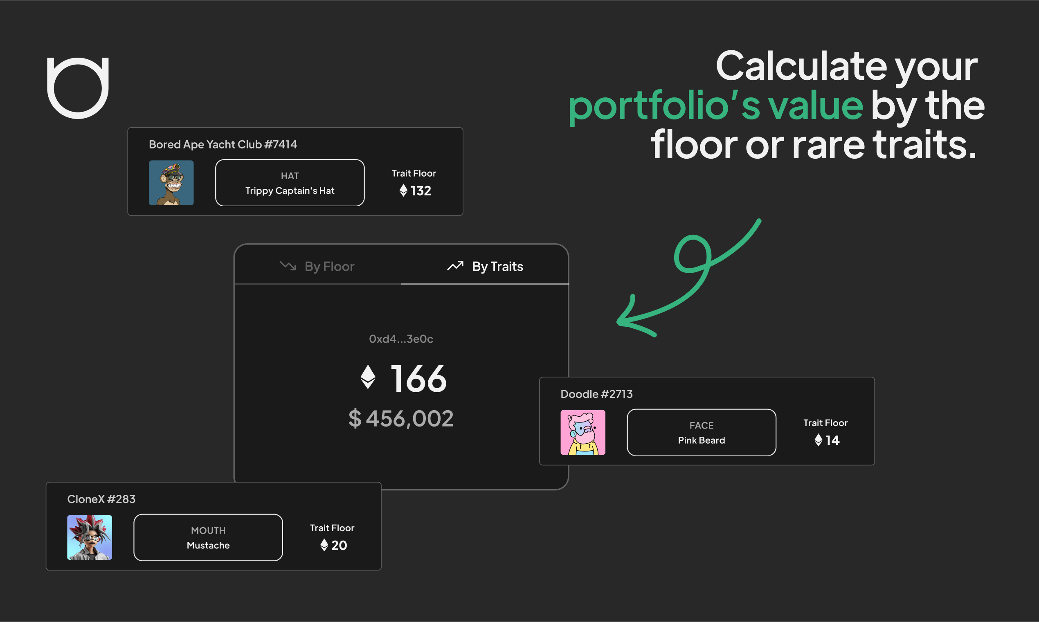Click the $ 456,002 portfolio value

point(401,418)
